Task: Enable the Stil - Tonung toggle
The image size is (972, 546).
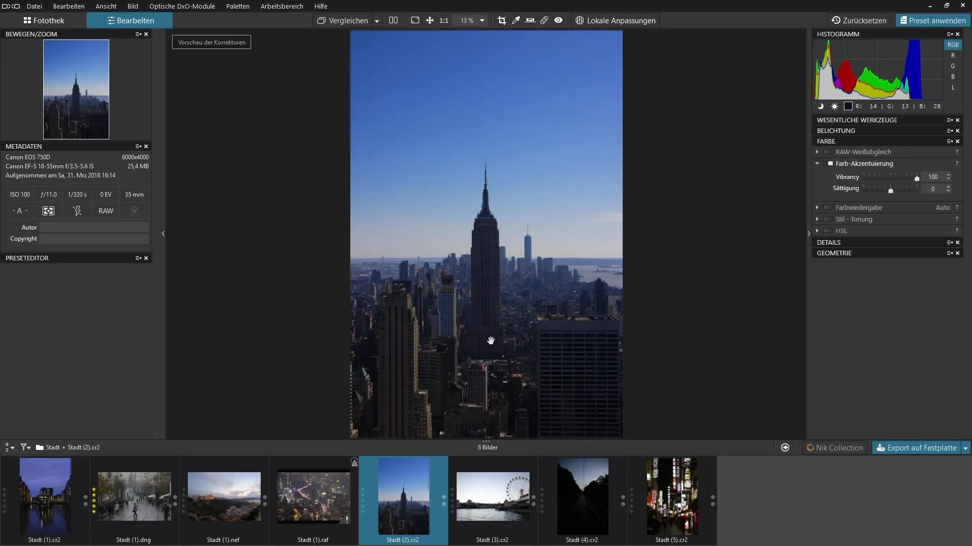Action: (828, 219)
